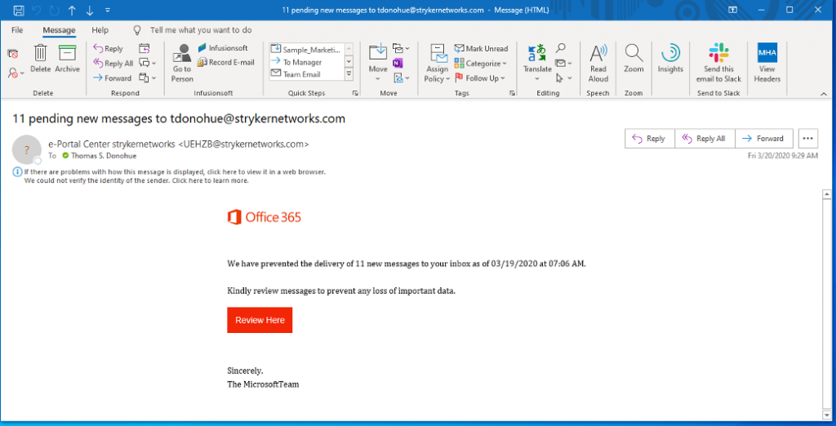Screen dimensions: 836x426
Task: Click Reply in the Respond ribbon group
Action: tap(109, 48)
